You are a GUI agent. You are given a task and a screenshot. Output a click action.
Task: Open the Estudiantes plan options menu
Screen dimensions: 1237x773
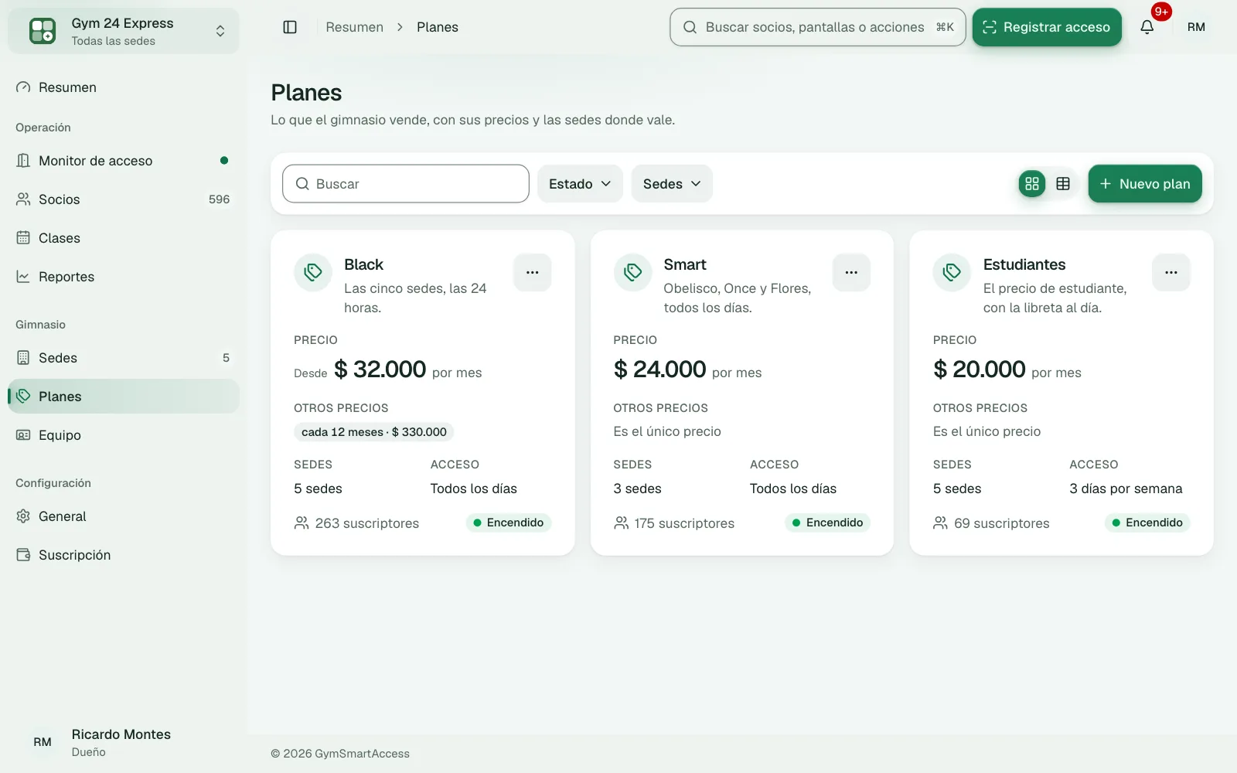pyautogui.click(x=1171, y=272)
